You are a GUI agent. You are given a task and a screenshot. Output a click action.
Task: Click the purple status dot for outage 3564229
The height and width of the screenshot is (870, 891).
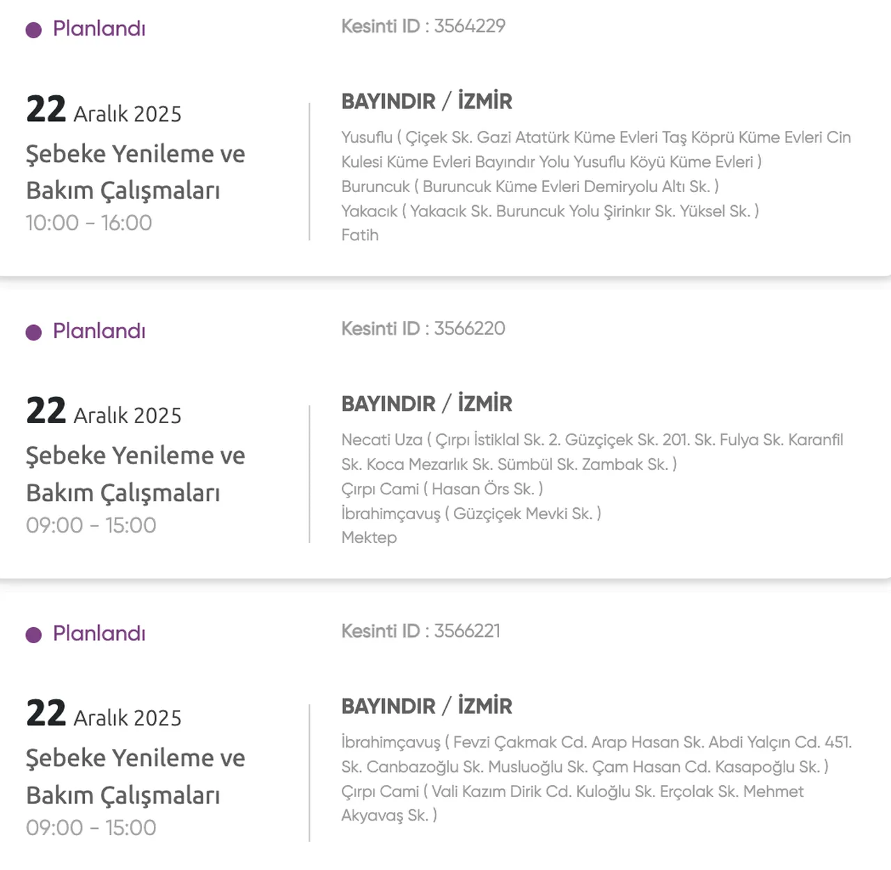coord(33,30)
